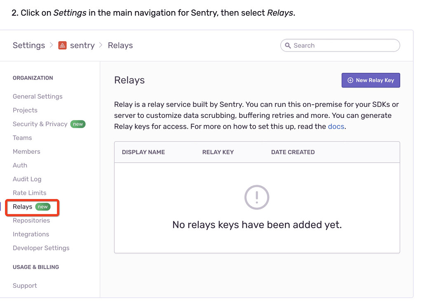Open the Security & Privacy settings
Image resolution: width=422 pixels, height=303 pixels.
coord(40,124)
